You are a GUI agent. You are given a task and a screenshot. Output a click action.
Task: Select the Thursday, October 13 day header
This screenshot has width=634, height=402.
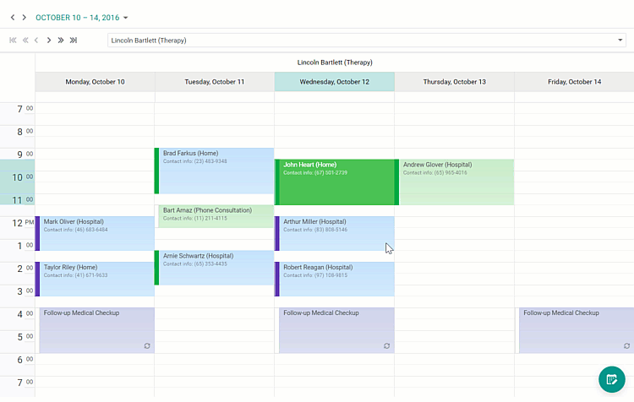[454, 82]
